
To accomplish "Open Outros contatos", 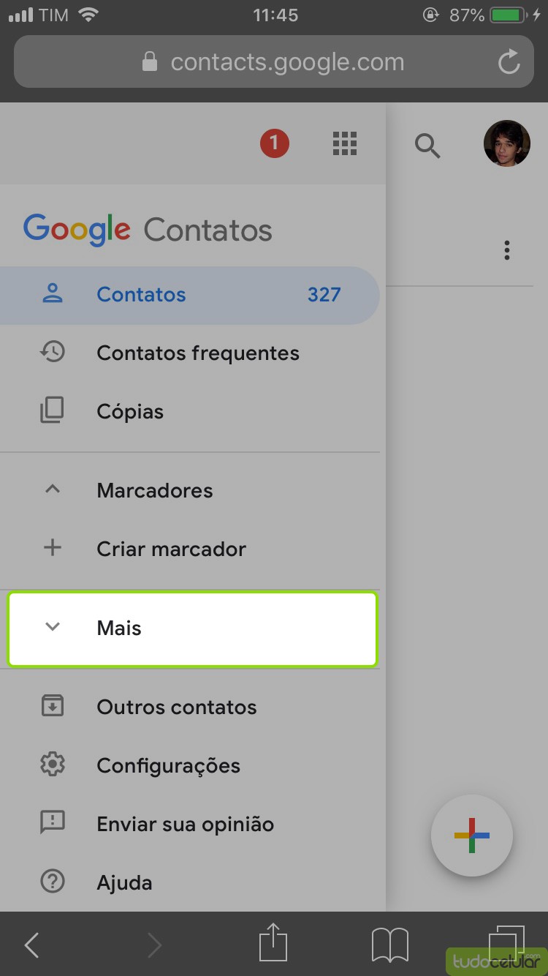I will 176,707.
